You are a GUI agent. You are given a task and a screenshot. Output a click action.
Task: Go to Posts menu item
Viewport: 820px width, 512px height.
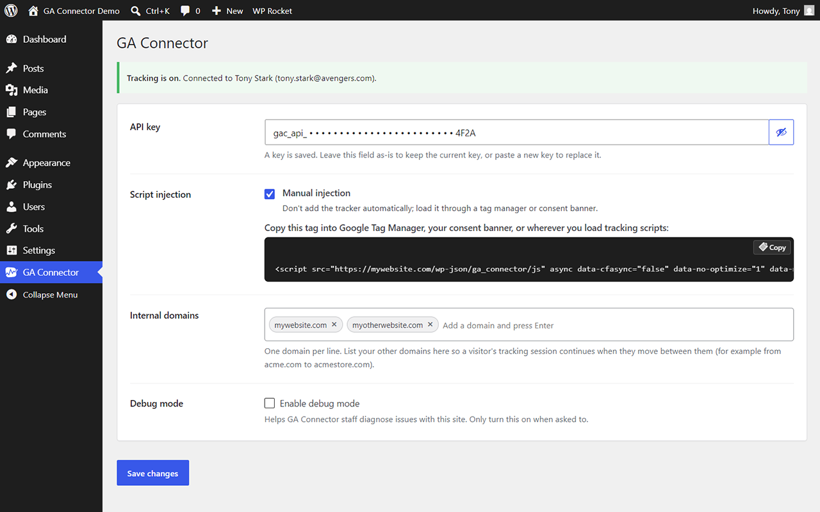click(51, 68)
